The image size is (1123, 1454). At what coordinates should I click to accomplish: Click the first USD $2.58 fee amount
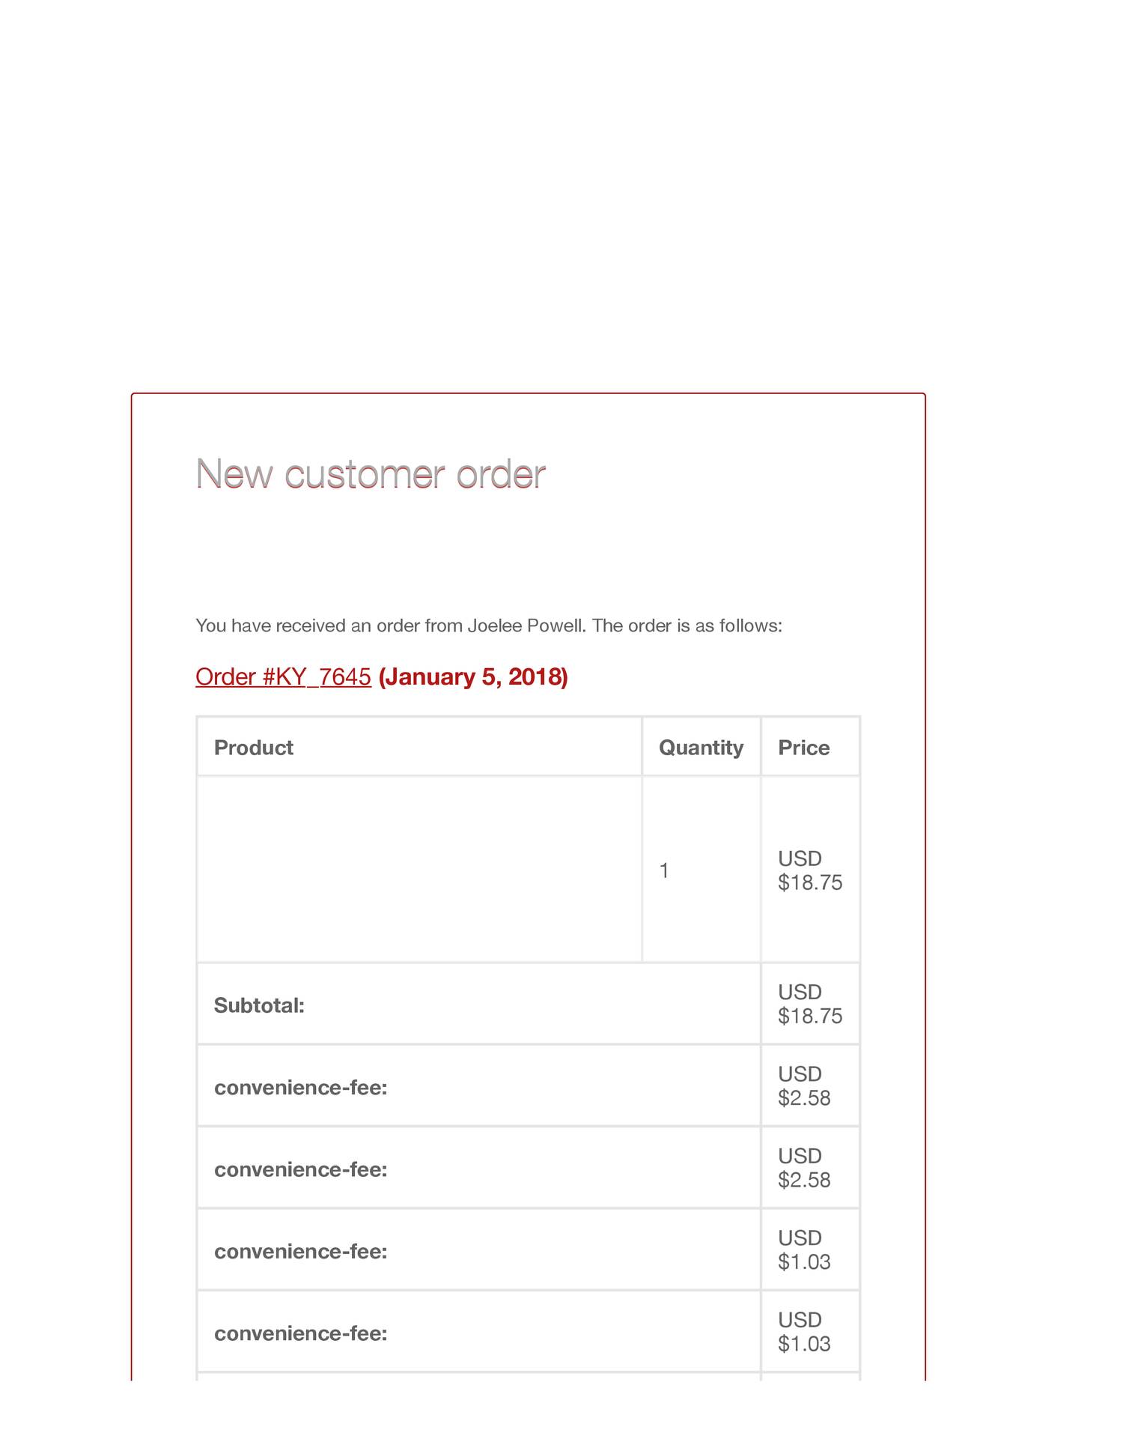[804, 1086]
